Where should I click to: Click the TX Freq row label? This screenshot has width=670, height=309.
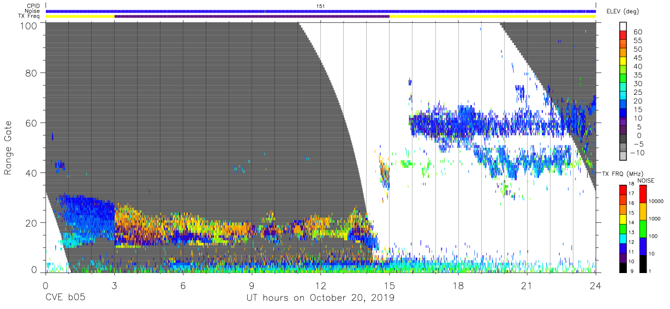tap(30, 16)
